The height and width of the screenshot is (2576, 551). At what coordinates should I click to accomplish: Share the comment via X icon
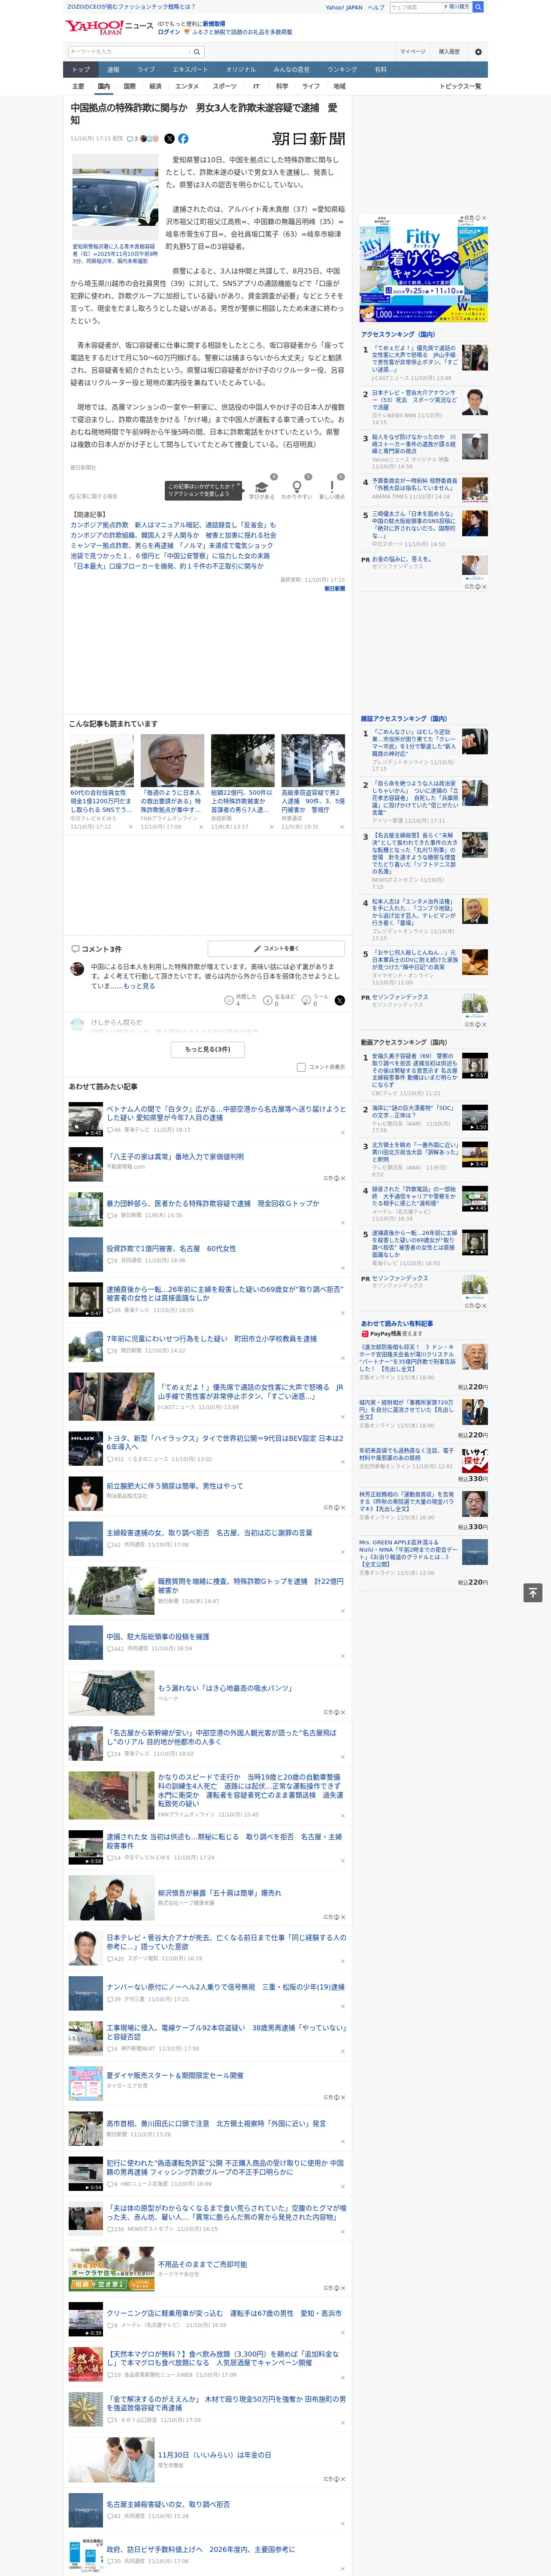[339, 1000]
